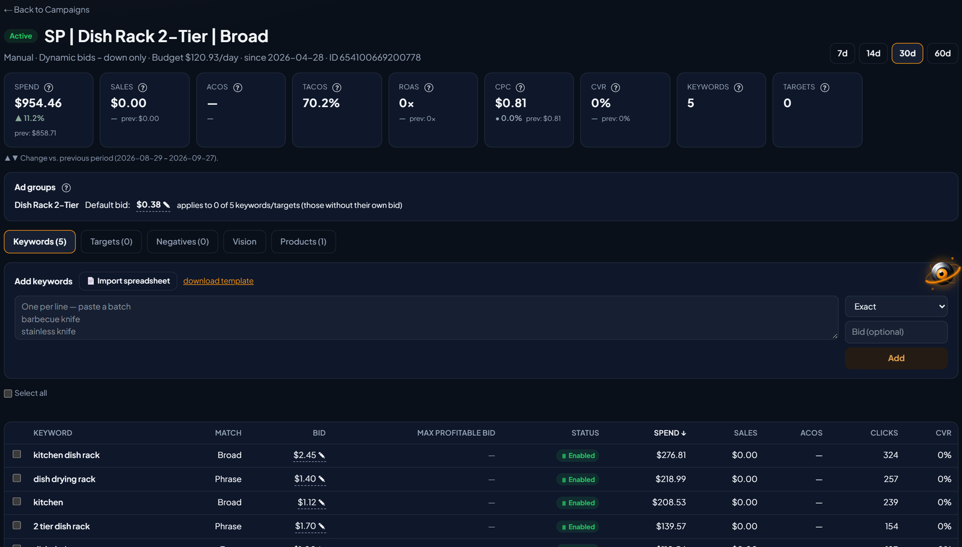Select the Keywords (5) tab
Image resolution: width=962 pixels, height=547 pixels.
click(40, 242)
